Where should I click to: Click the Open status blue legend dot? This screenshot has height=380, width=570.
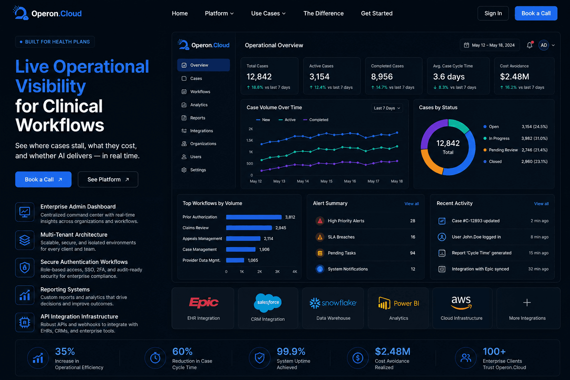[485, 127]
